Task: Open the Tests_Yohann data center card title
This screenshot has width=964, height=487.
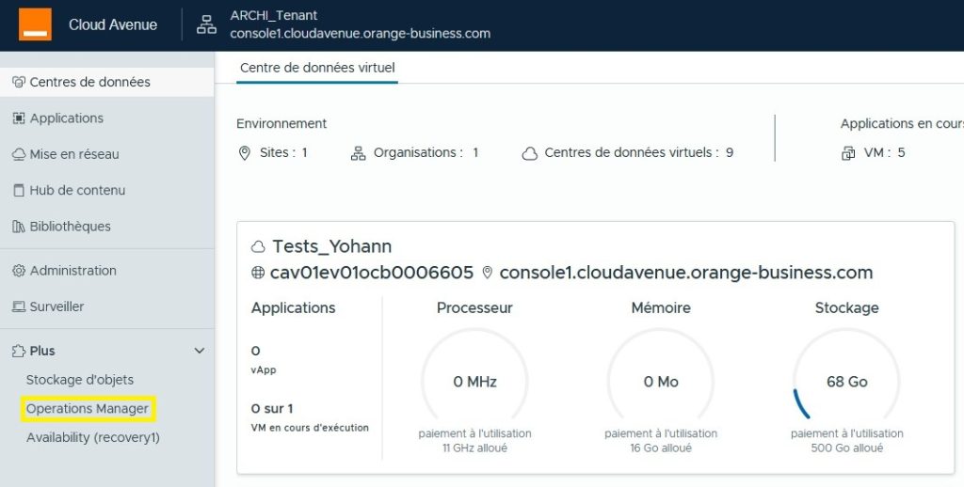Action: click(331, 246)
